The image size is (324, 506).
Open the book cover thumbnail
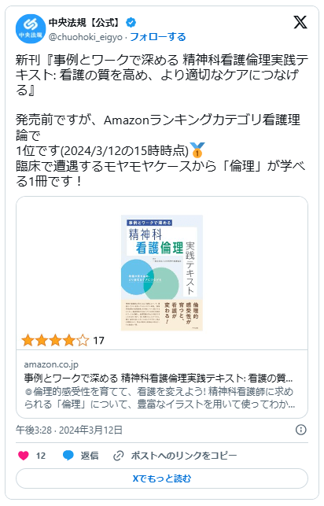coord(162,273)
